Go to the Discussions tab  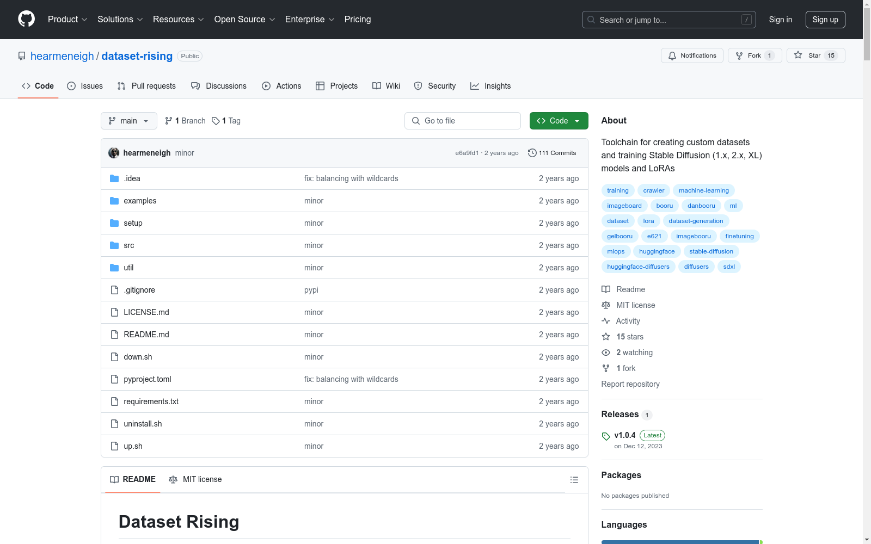click(x=219, y=86)
